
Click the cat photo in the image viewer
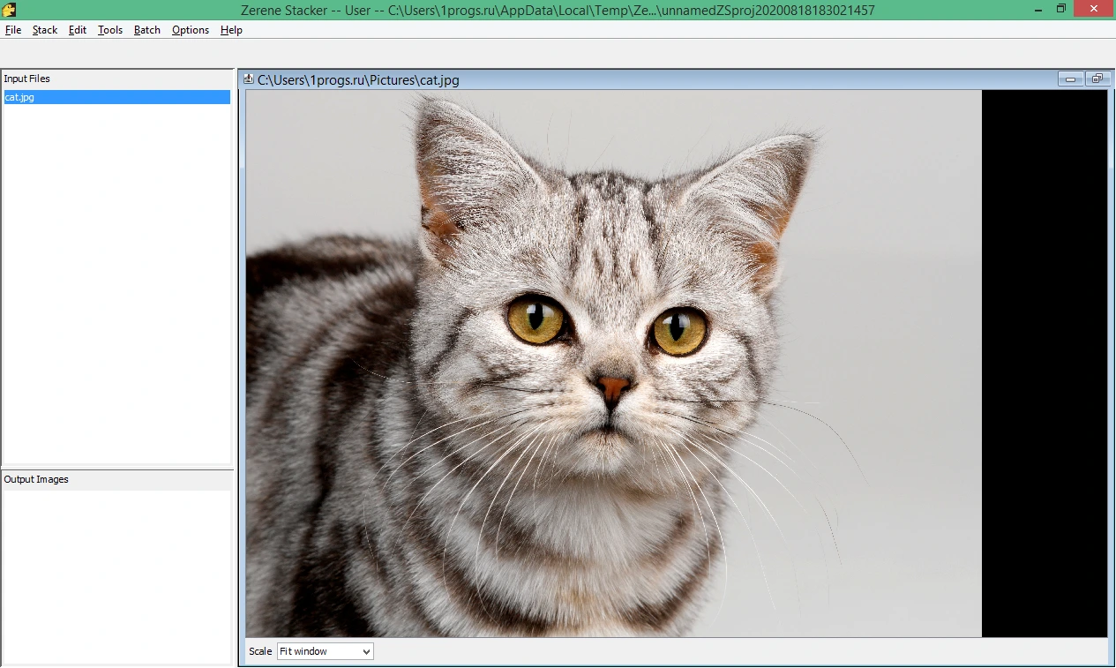(x=613, y=364)
